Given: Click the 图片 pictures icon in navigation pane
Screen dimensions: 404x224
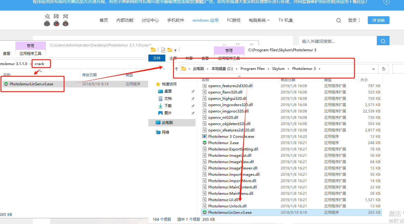Looking at the screenshot, I should (x=160, y=113).
